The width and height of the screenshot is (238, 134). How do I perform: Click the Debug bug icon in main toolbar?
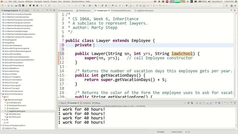(x=84, y=6)
